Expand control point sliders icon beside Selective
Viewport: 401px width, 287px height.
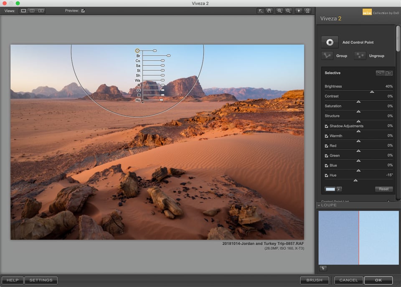pos(389,73)
